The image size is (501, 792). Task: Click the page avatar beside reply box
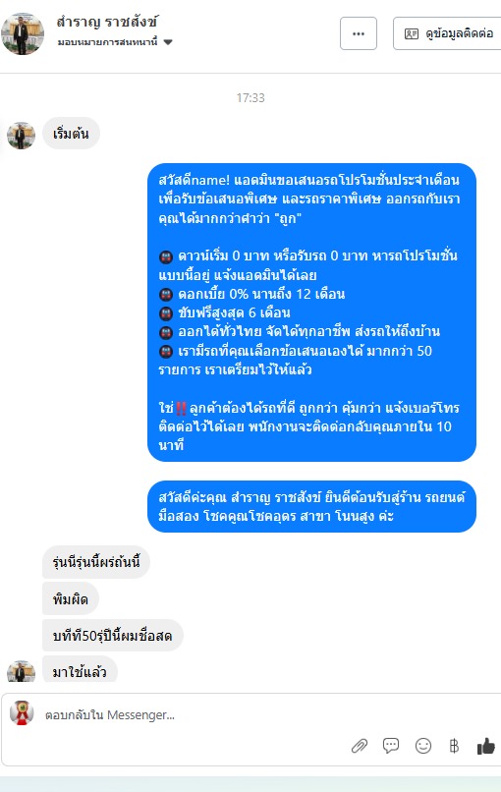[22, 712]
